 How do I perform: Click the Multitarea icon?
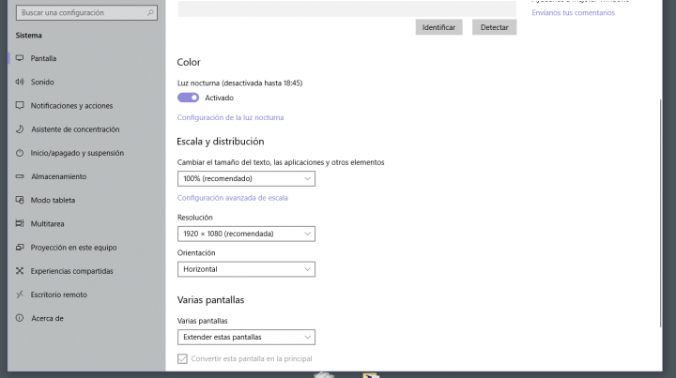(x=20, y=223)
